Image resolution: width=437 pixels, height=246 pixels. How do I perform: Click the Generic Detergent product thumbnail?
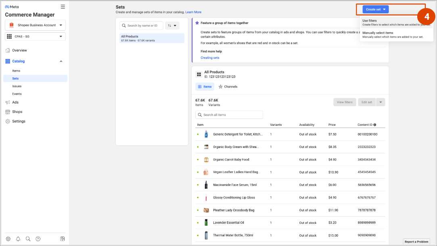click(206, 134)
